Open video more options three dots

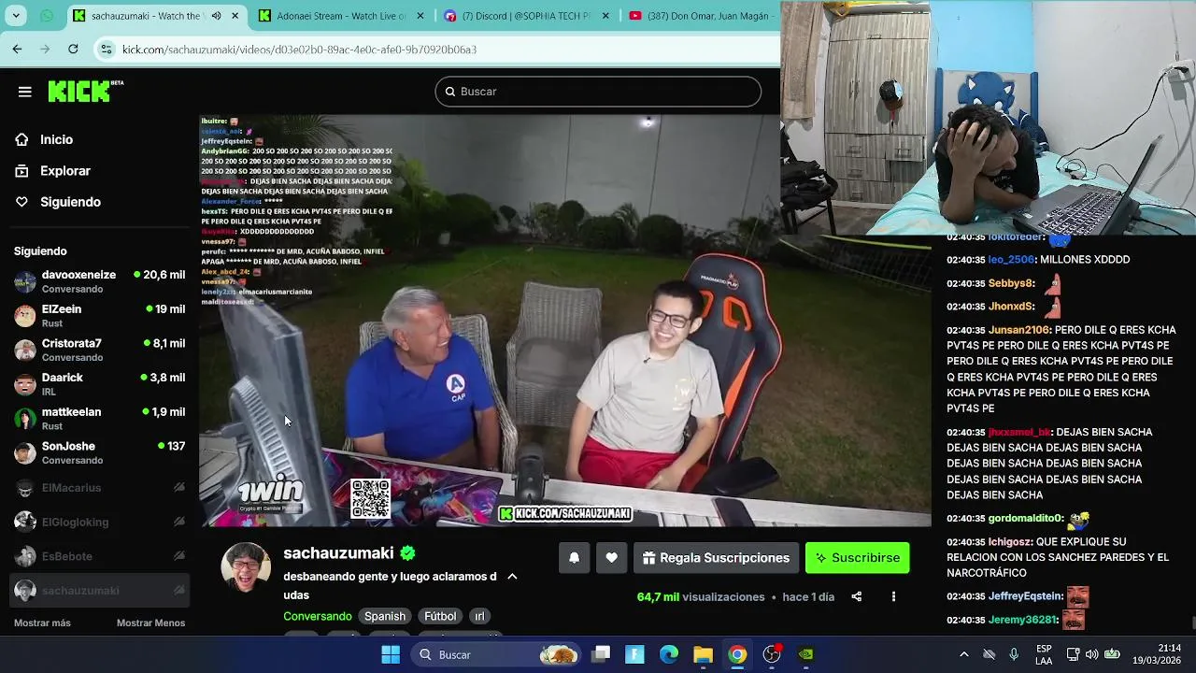[893, 596]
